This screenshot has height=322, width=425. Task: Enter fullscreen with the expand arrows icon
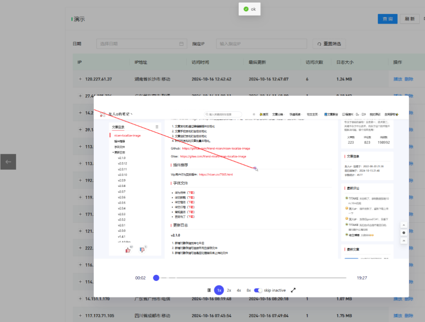[293, 290]
